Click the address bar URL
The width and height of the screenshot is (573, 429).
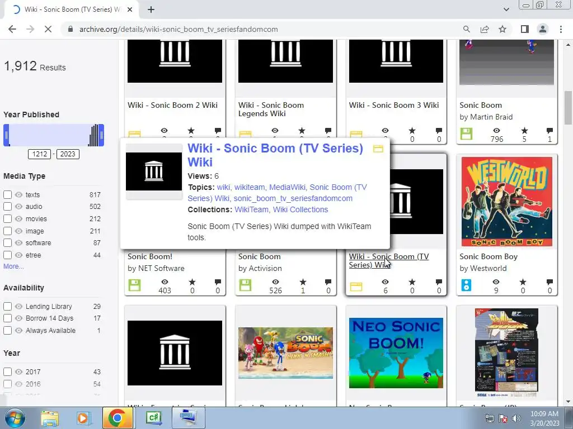click(x=179, y=29)
